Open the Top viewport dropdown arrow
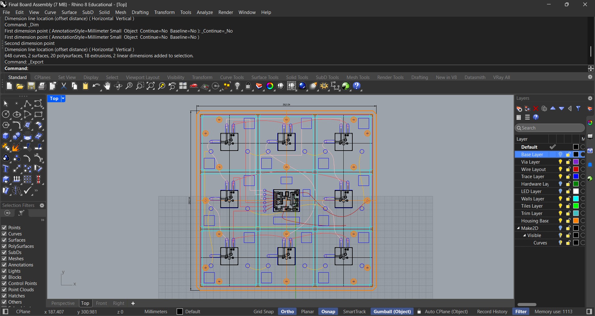 63,99
